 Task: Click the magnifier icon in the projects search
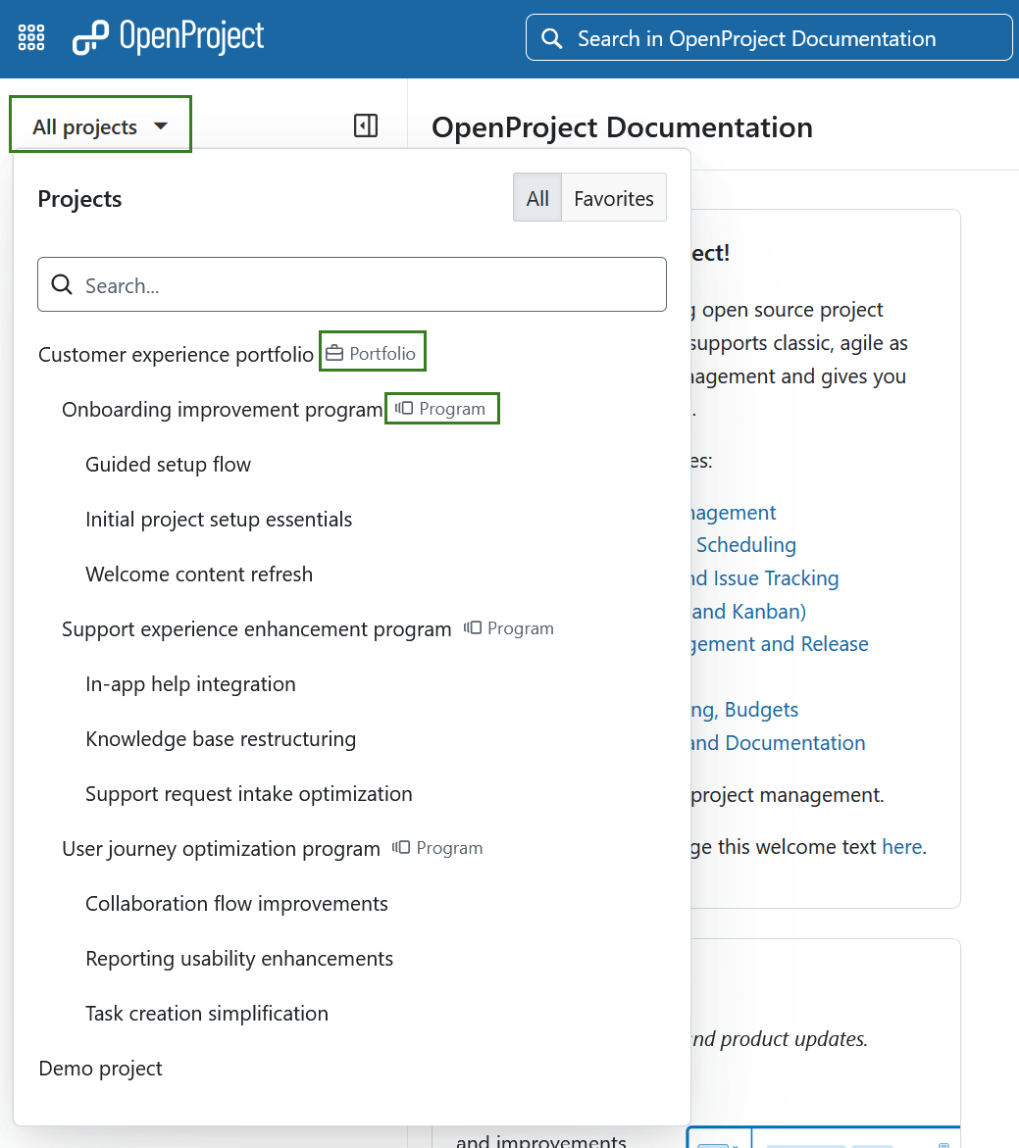pos(62,284)
